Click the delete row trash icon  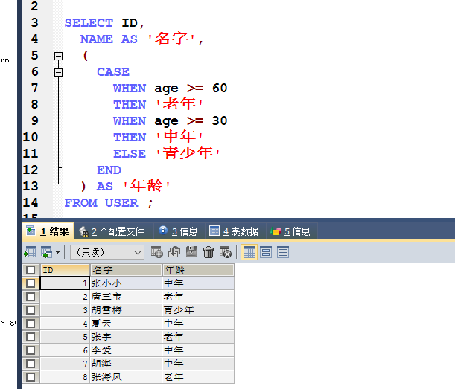209,252
